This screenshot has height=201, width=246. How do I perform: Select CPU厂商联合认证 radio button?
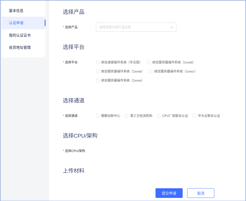159,116
